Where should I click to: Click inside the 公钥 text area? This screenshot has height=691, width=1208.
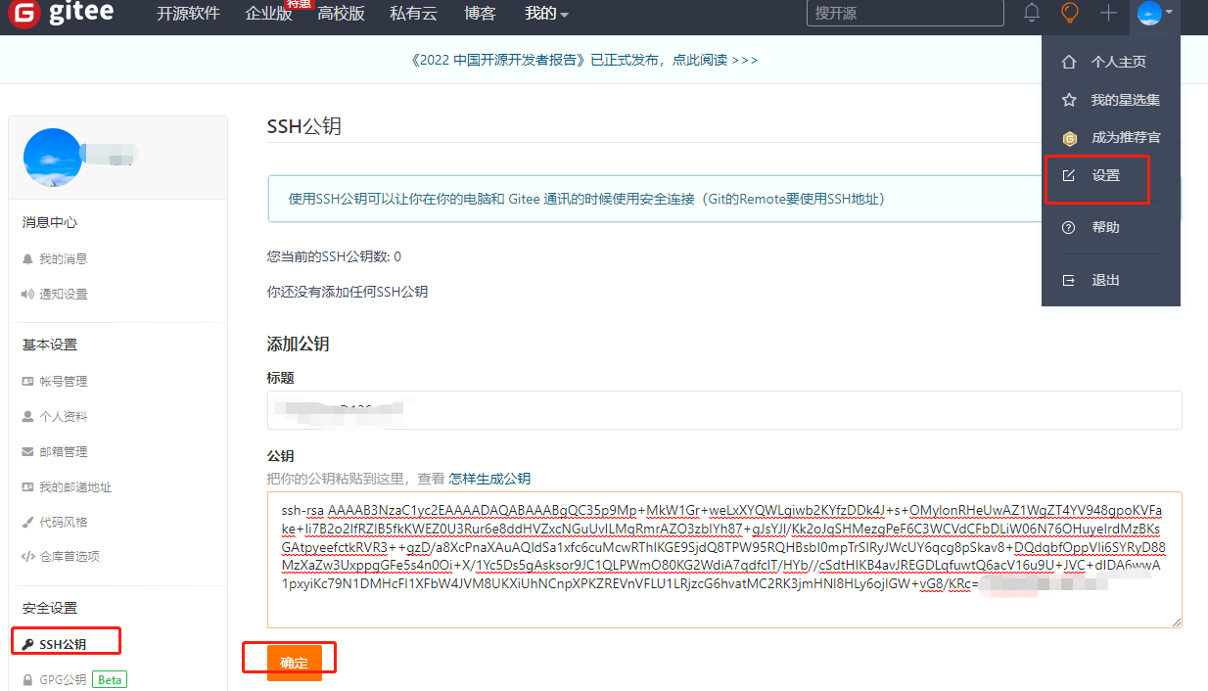point(724,559)
